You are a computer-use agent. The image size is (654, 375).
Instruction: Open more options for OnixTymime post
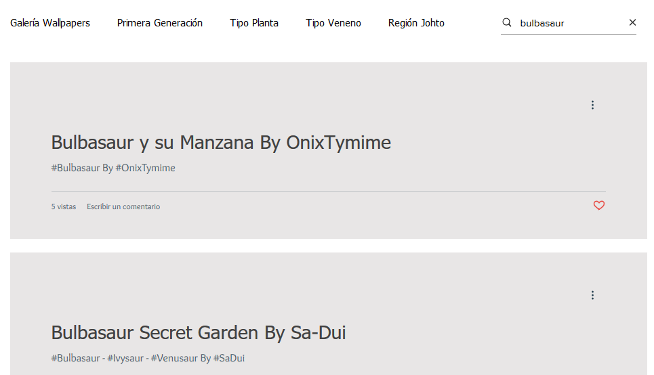(x=592, y=105)
